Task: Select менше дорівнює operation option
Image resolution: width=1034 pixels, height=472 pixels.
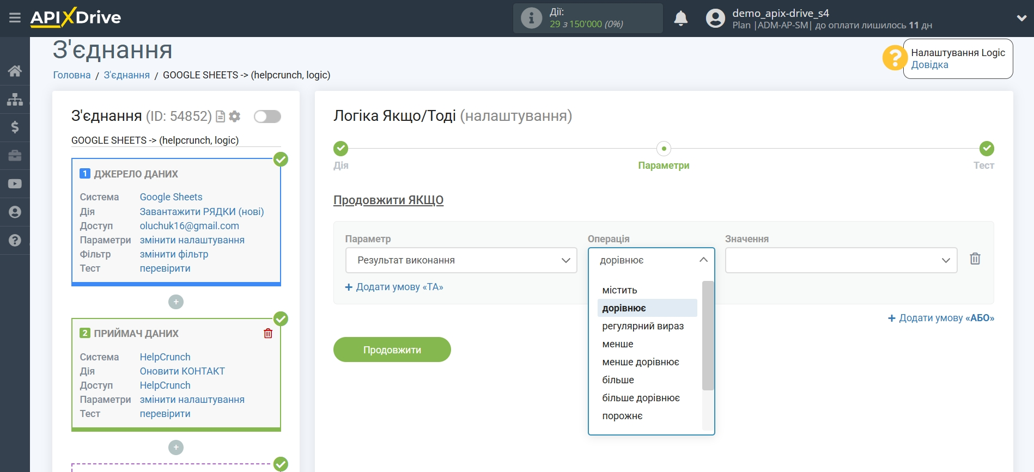Action: tap(647, 362)
